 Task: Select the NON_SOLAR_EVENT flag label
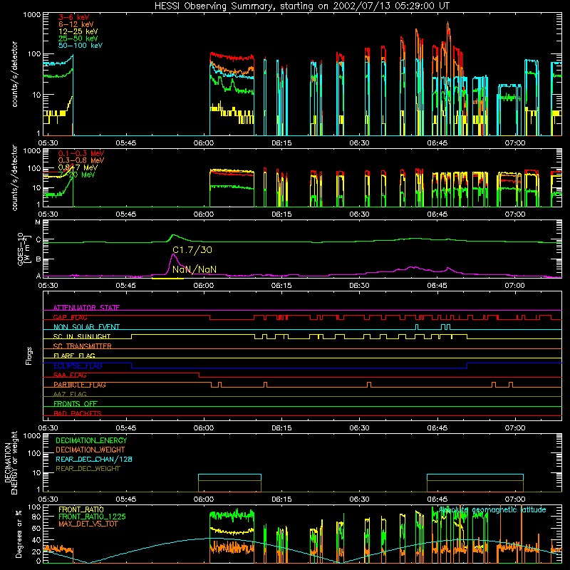tap(86, 327)
